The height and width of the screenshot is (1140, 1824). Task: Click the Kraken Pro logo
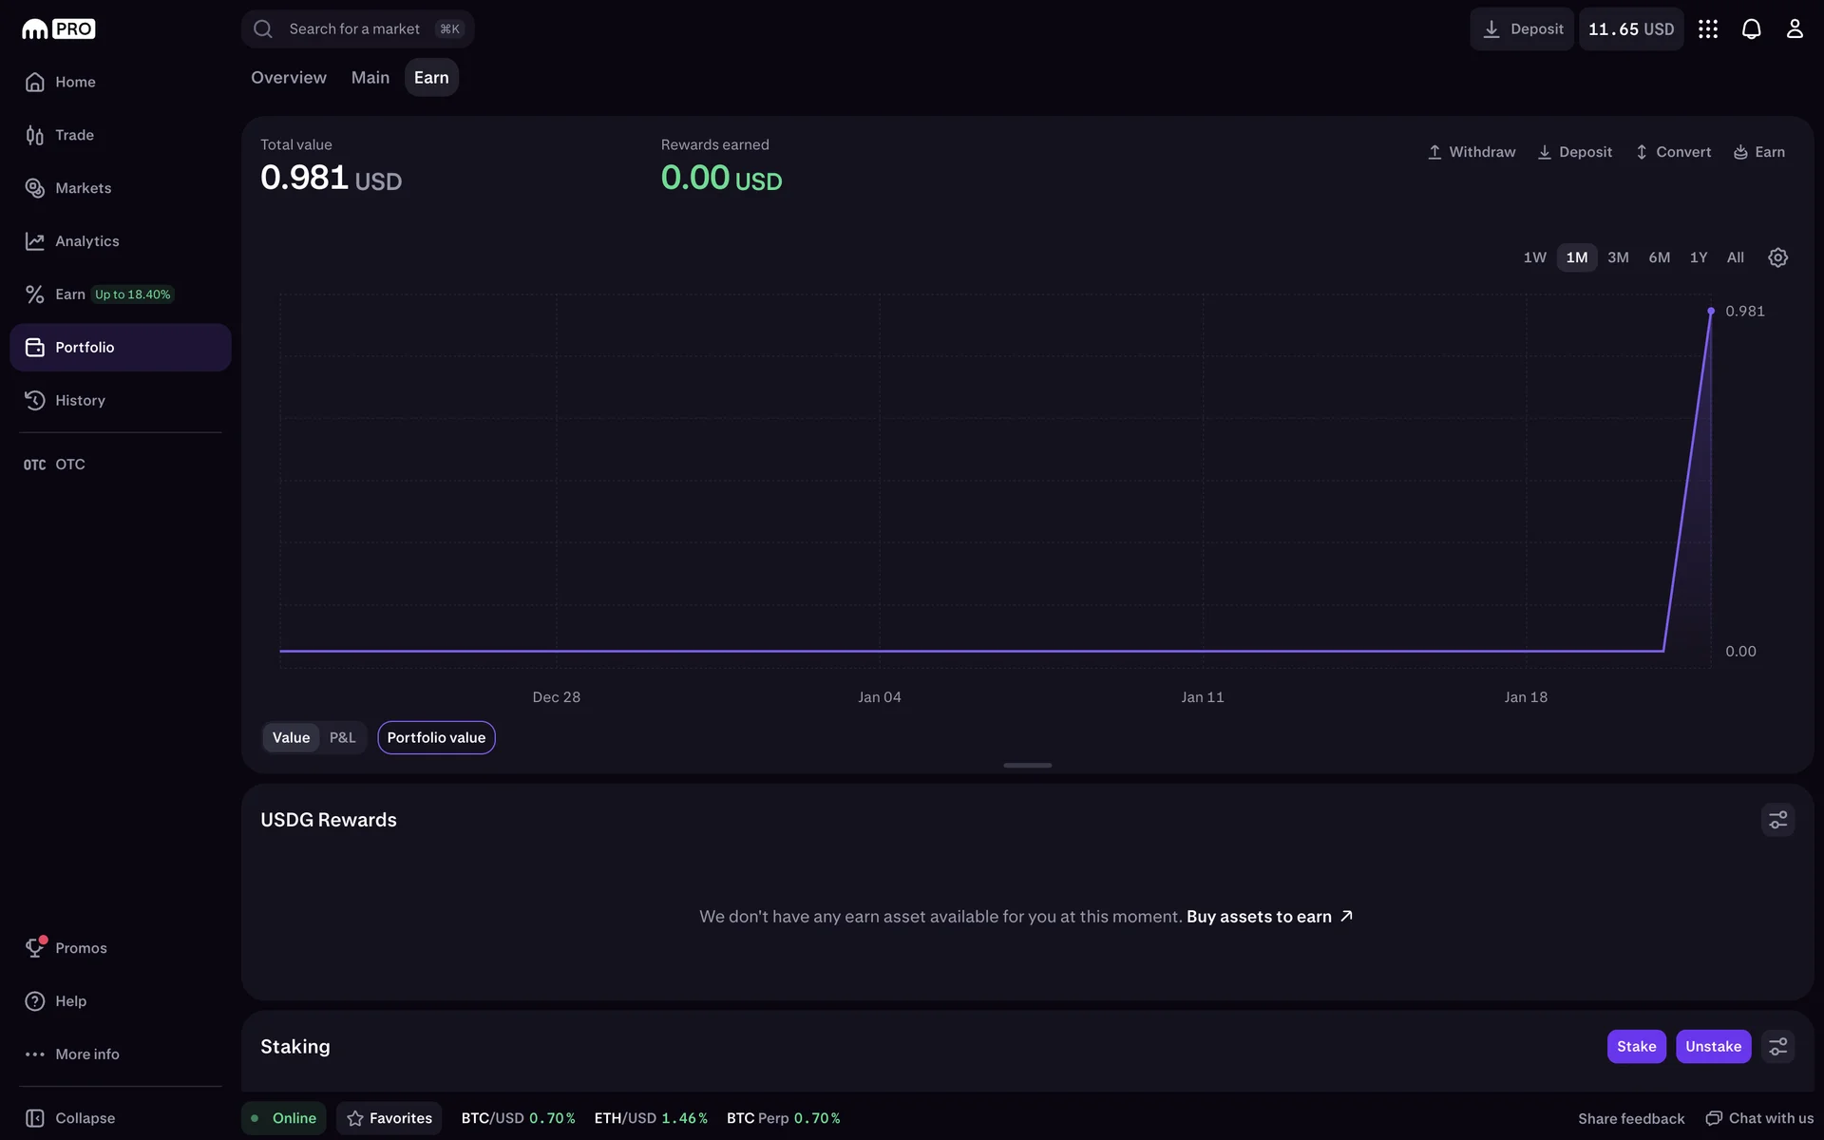(x=59, y=29)
